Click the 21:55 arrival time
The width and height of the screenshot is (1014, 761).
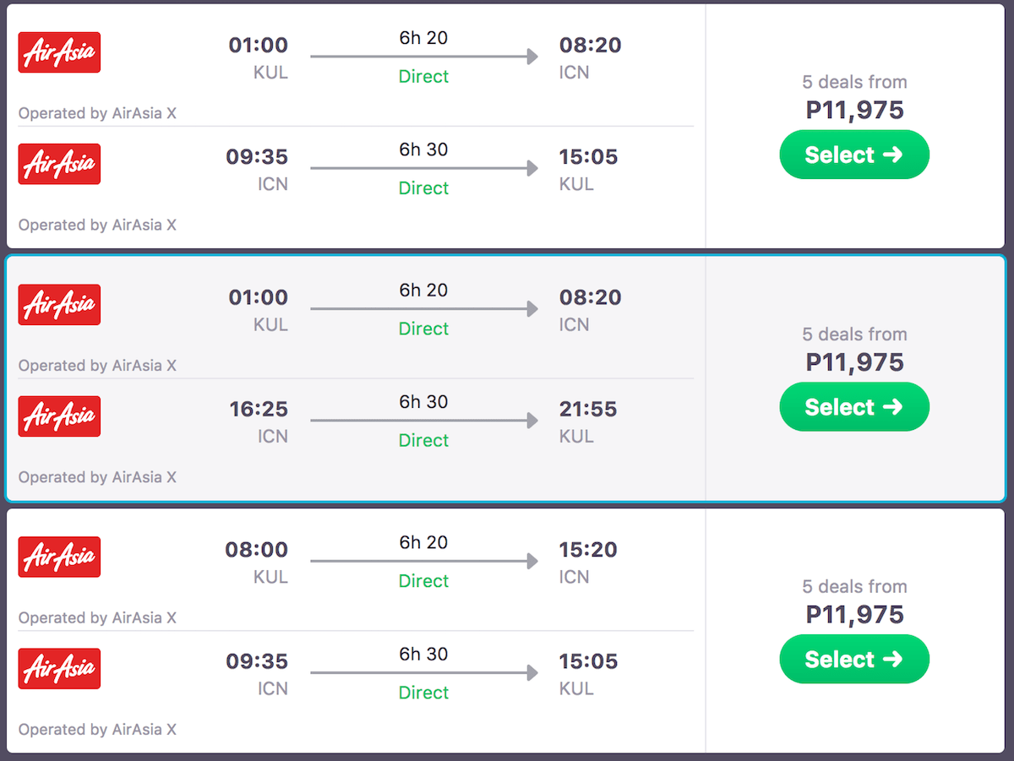[588, 410]
